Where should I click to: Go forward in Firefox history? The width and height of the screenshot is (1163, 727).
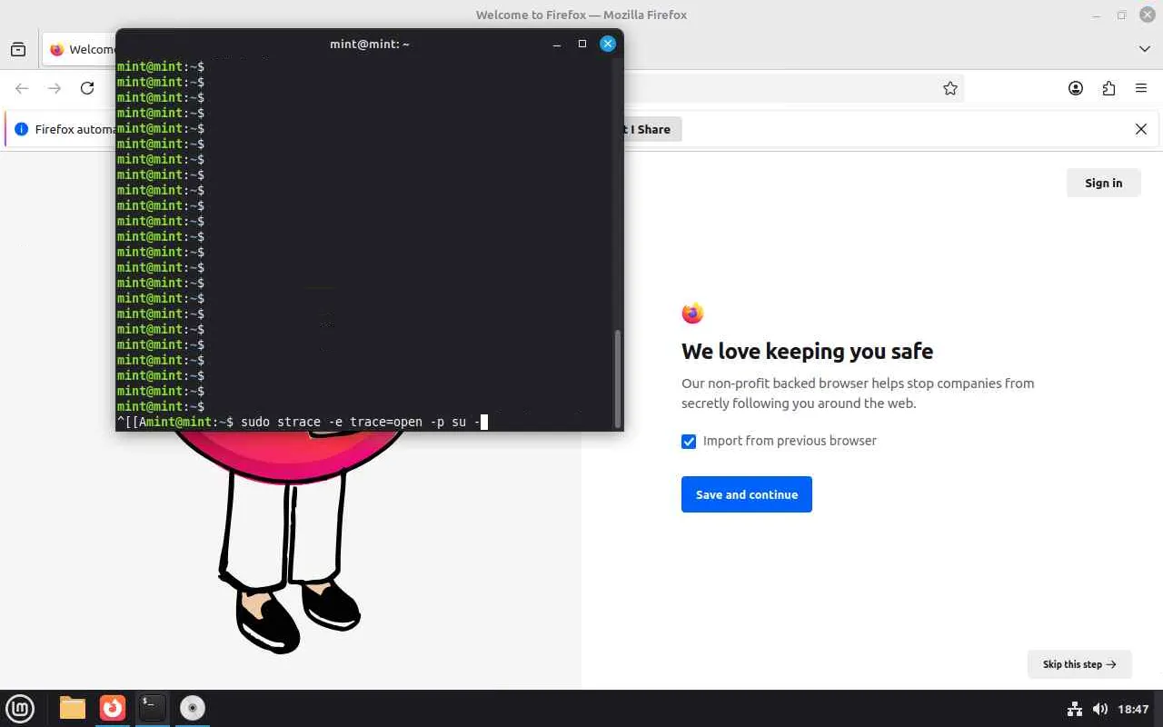point(55,88)
